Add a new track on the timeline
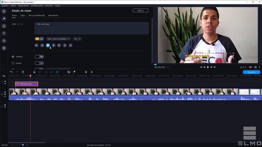 click(x=4, y=76)
